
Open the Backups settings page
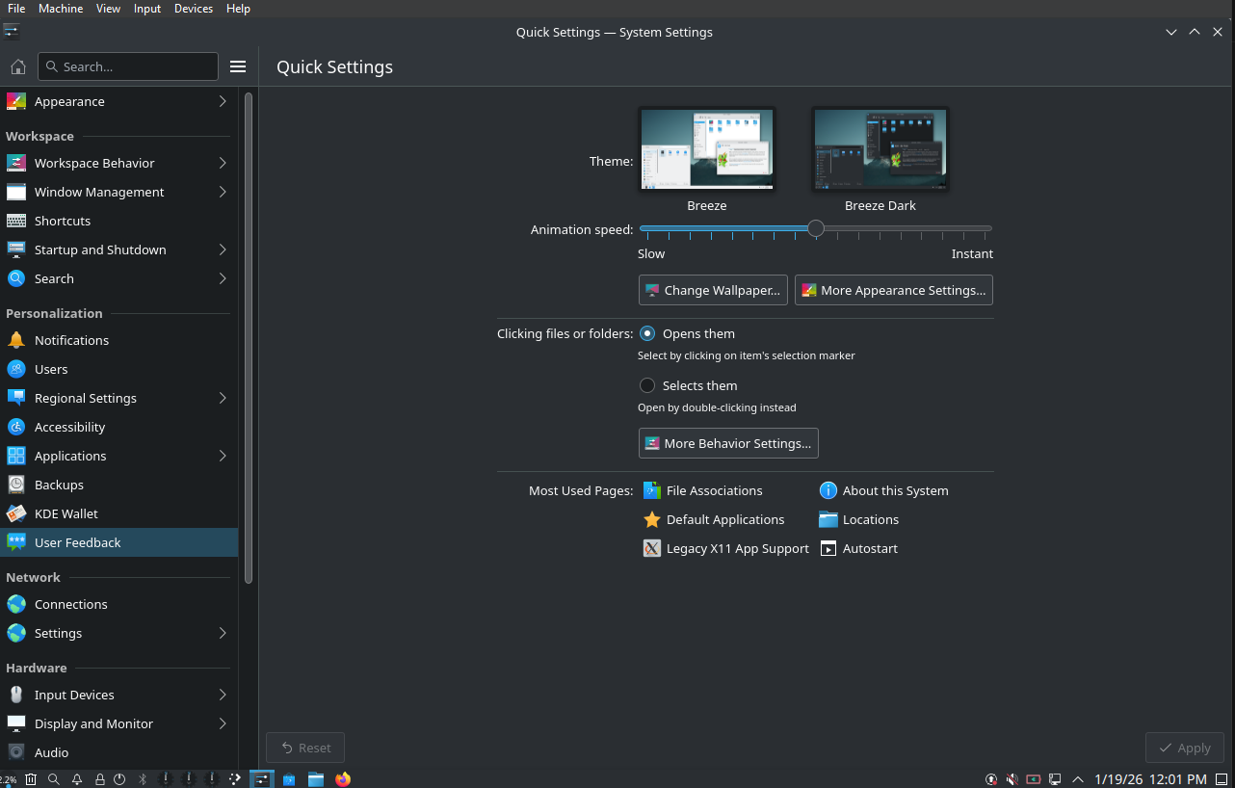[60, 485]
